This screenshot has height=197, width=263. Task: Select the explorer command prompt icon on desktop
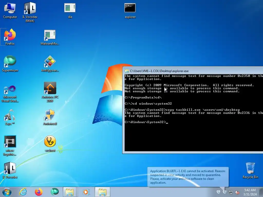[130, 10]
